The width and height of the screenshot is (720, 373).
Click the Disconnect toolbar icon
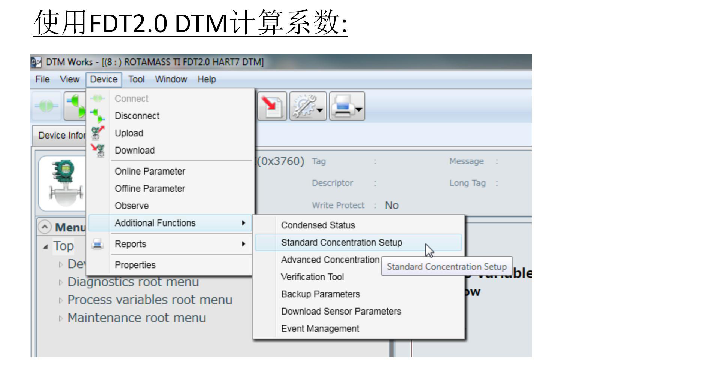pyautogui.click(x=75, y=106)
